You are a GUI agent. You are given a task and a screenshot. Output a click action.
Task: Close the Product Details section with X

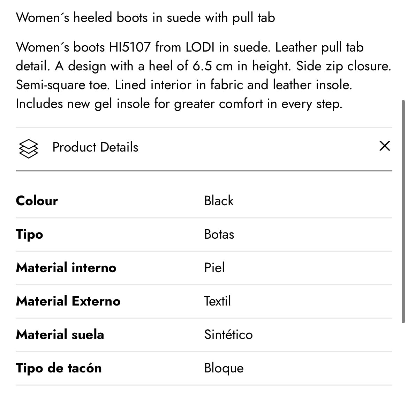(x=384, y=146)
